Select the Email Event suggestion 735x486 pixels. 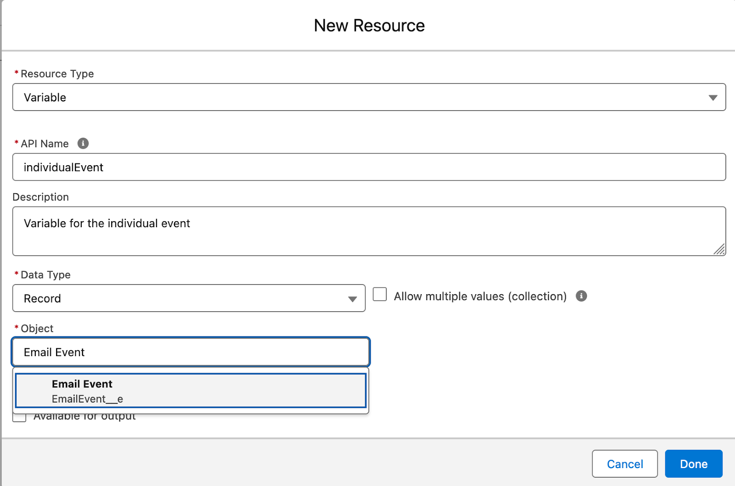[x=82, y=384]
